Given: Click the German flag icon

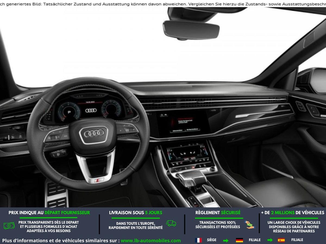Looking at the screenshot, I should [239, 240].
